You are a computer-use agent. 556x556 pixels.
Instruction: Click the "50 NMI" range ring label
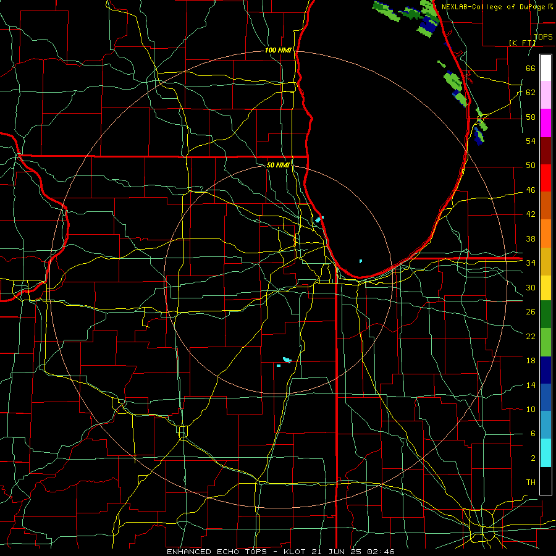point(277,165)
